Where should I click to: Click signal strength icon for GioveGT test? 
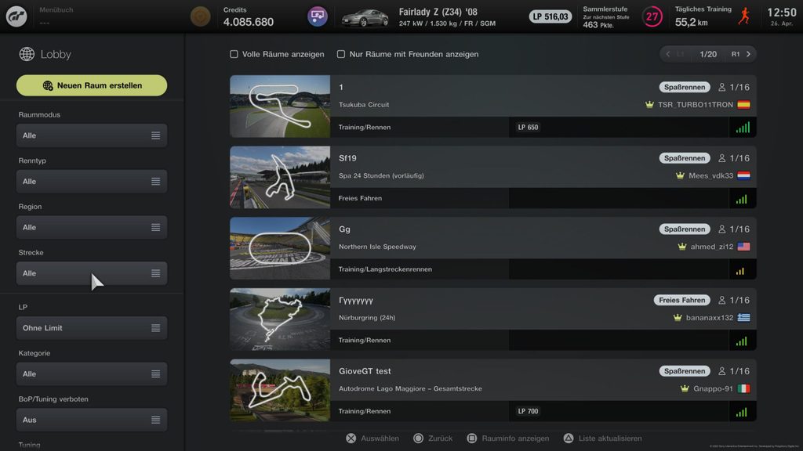pos(742,412)
